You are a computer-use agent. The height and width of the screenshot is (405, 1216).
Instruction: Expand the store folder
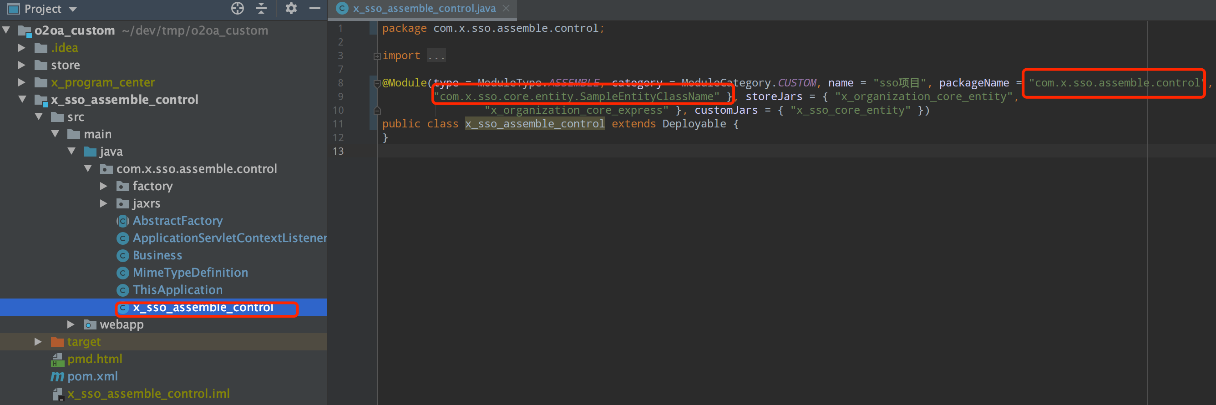coord(22,65)
